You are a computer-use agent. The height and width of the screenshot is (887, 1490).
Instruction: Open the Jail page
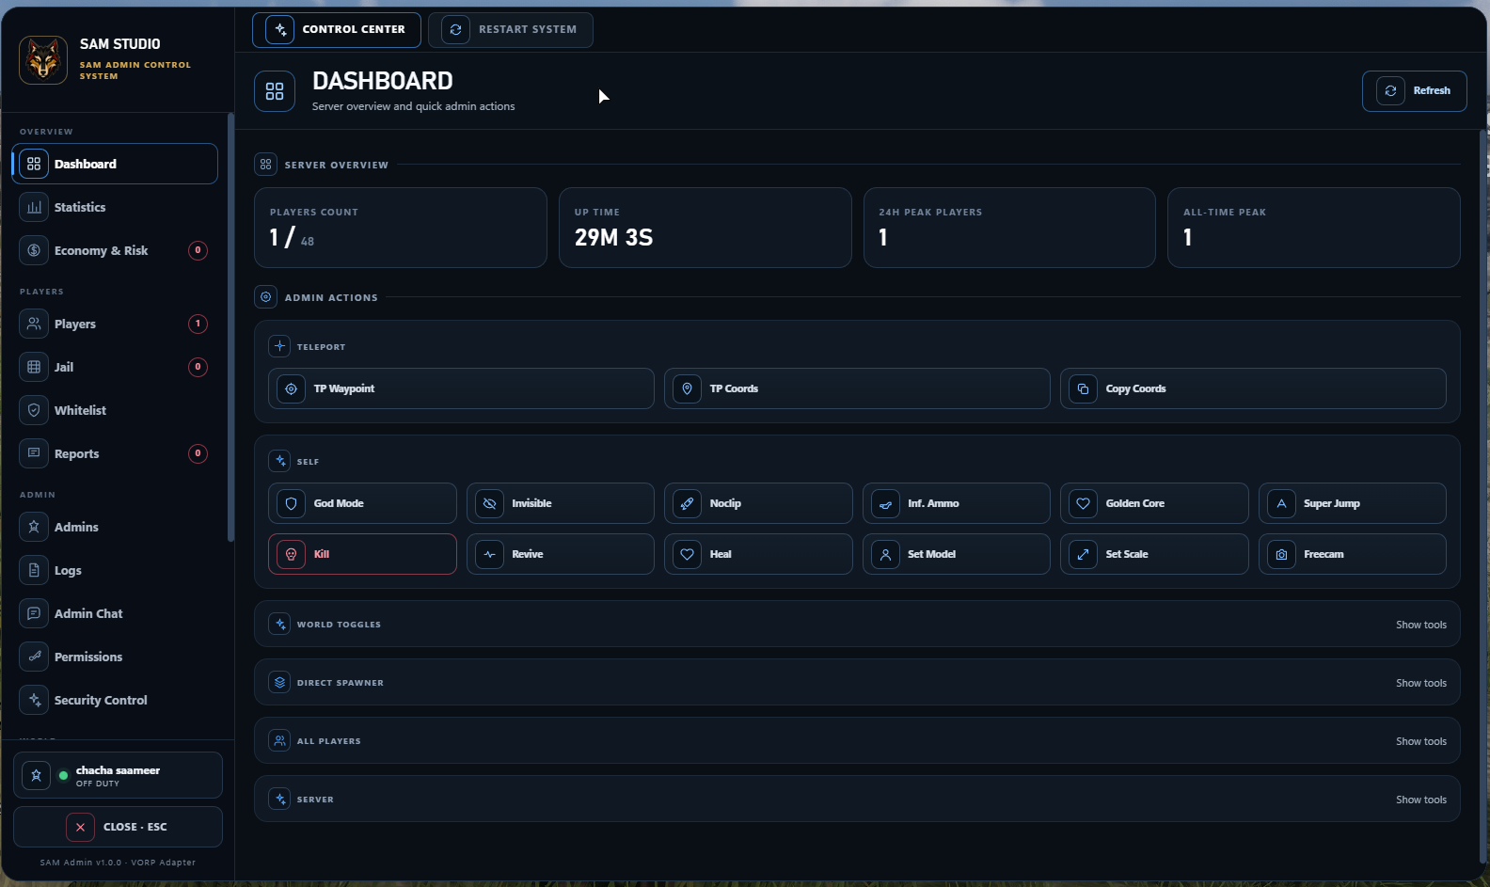[x=115, y=367]
